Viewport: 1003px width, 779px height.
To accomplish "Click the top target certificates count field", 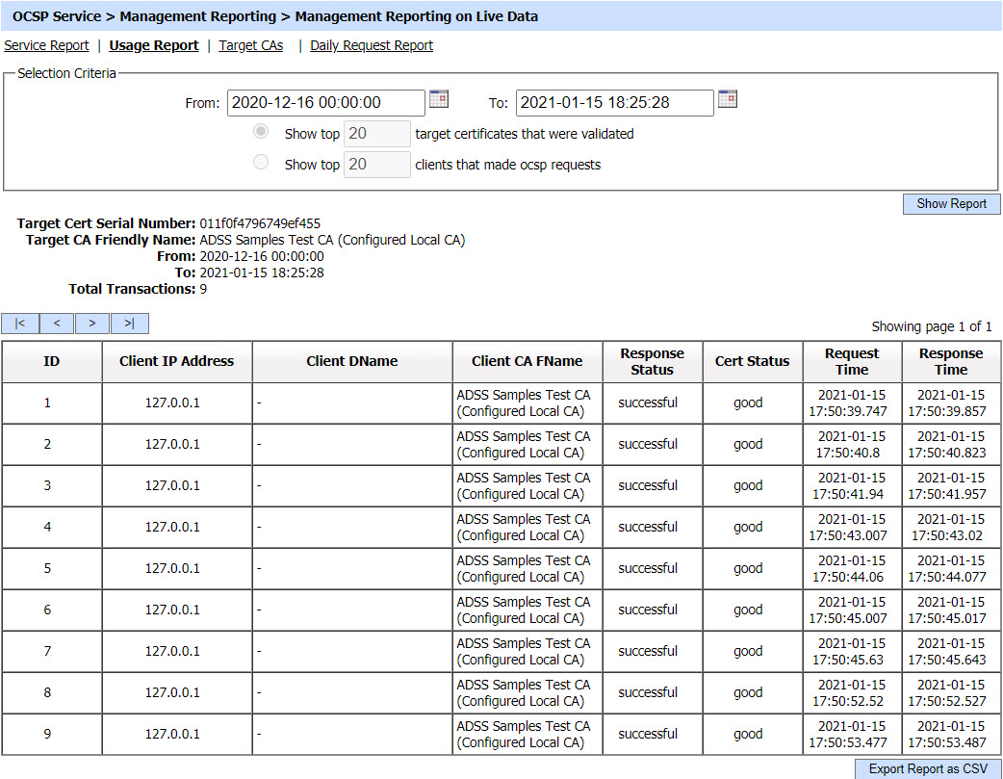I will tap(377, 134).
